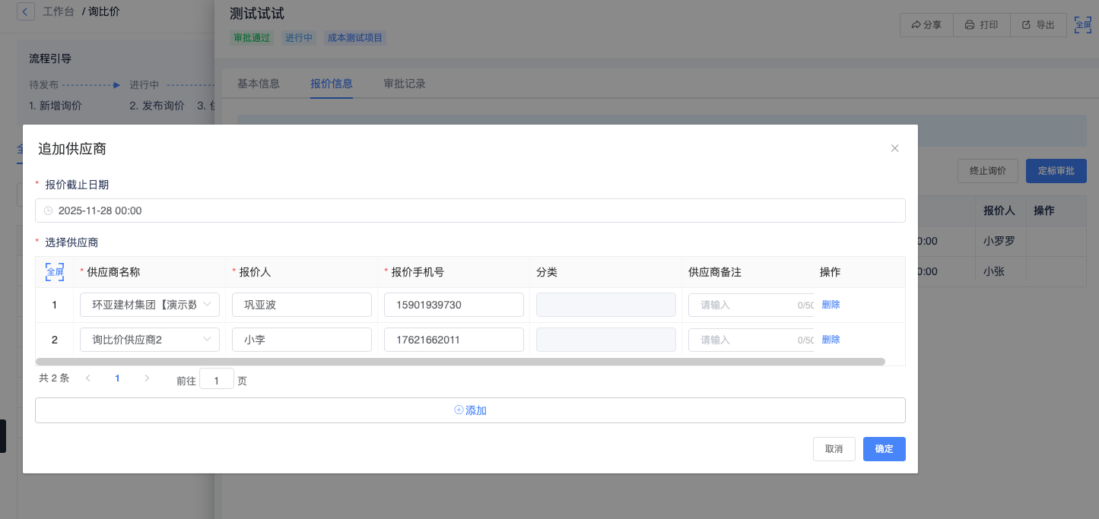Delete the first supplier row via 删除
Viewport: 1099px width, 519px height.
(831, 305)
